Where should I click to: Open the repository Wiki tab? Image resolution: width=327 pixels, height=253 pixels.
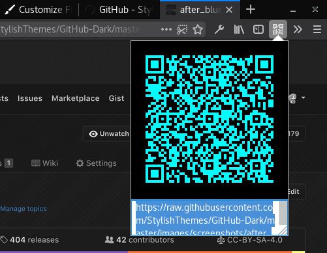pyautogui.click(x=44, y=163)
